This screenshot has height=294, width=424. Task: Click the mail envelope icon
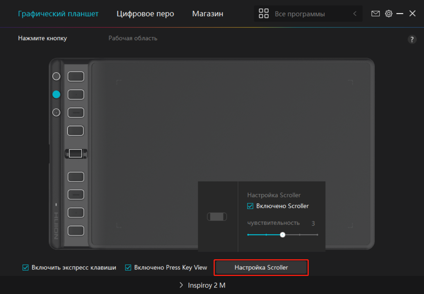(x=376, y=14)
